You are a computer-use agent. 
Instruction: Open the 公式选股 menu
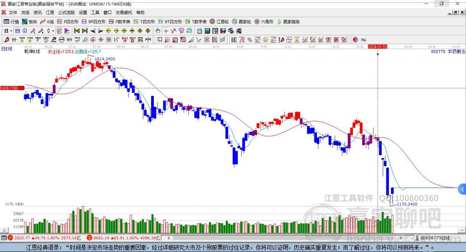click(66, 12)
